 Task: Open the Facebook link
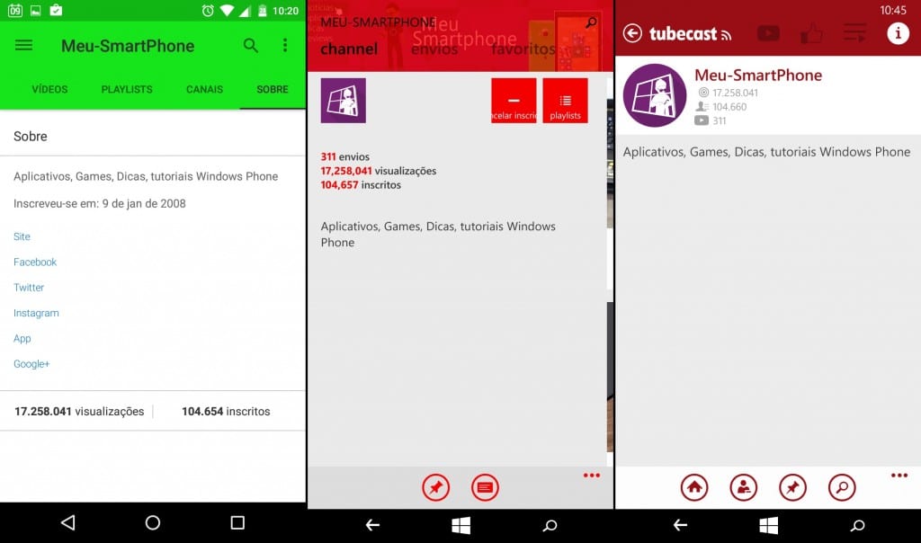tap(35, 262)
